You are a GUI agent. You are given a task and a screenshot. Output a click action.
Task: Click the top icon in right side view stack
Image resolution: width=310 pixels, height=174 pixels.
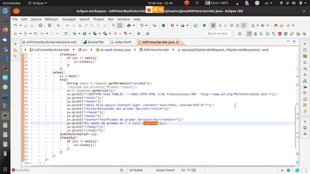point(305,44)
